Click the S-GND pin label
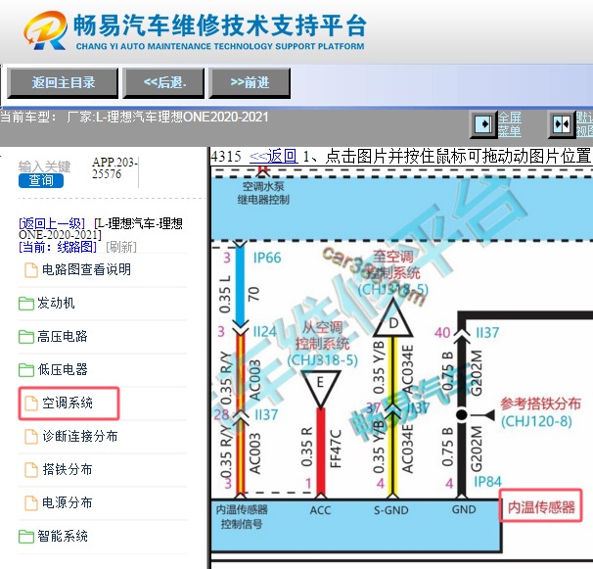This screenshot has height=569, width=593. (x=391, y=510)
